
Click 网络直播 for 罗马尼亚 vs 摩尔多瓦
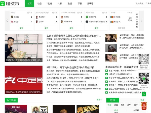[x=121, y=28]
